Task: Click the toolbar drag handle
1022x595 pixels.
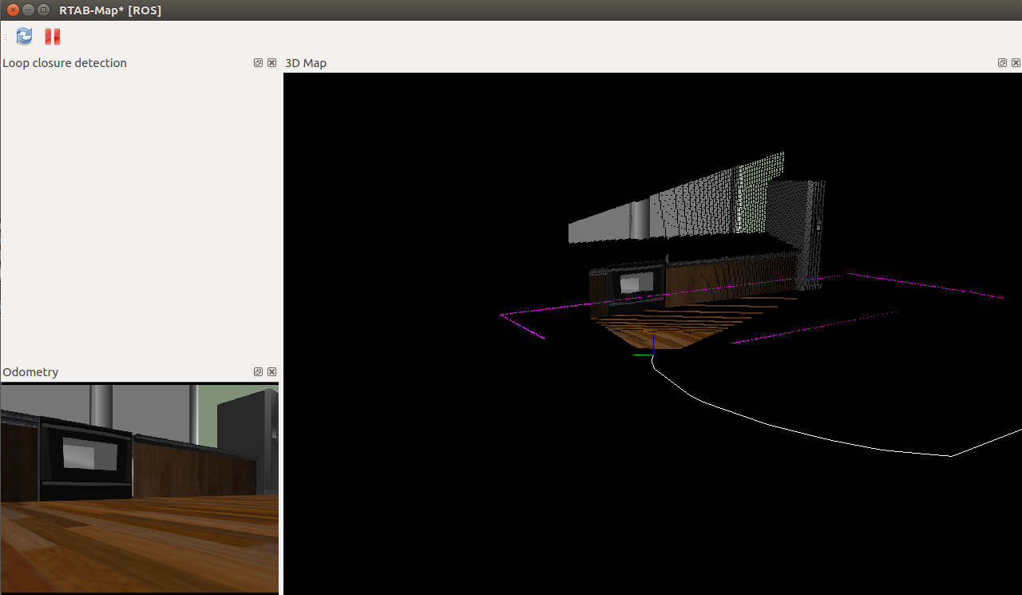Action: point(5,36)
